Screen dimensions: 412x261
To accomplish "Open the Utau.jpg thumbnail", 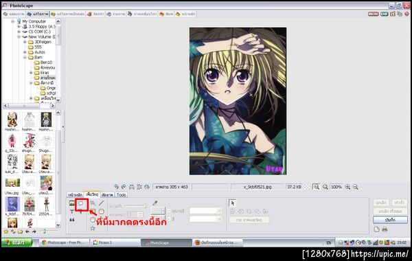I will [x=12, y=185].
